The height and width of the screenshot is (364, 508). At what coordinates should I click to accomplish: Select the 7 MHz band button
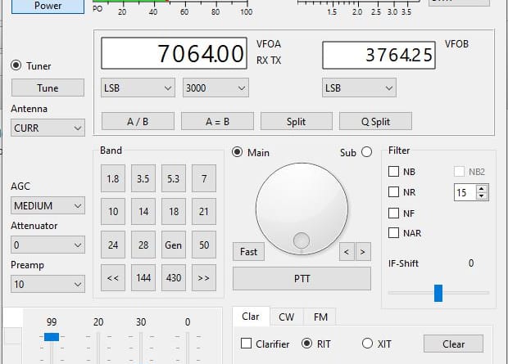[x=204, y=178]
